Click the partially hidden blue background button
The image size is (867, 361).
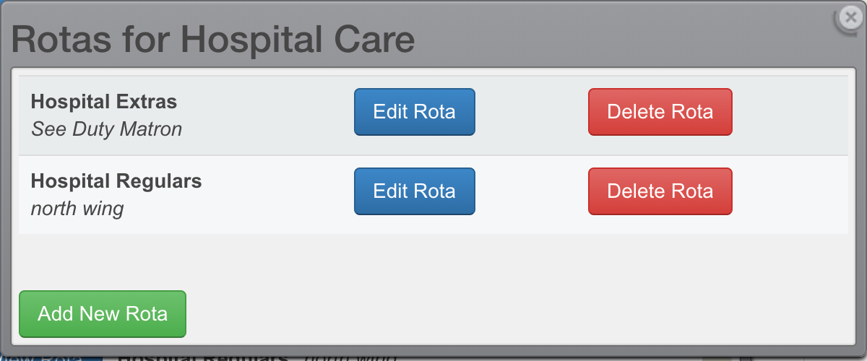point(51,355)
